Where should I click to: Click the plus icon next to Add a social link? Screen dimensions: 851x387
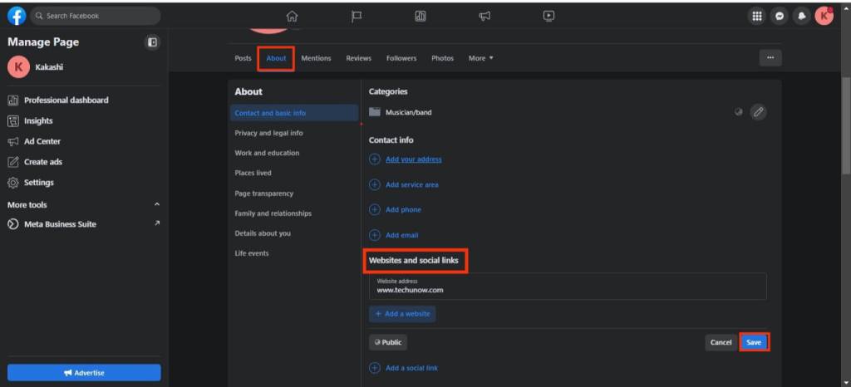pyautogui.click(x=375, y=368)
